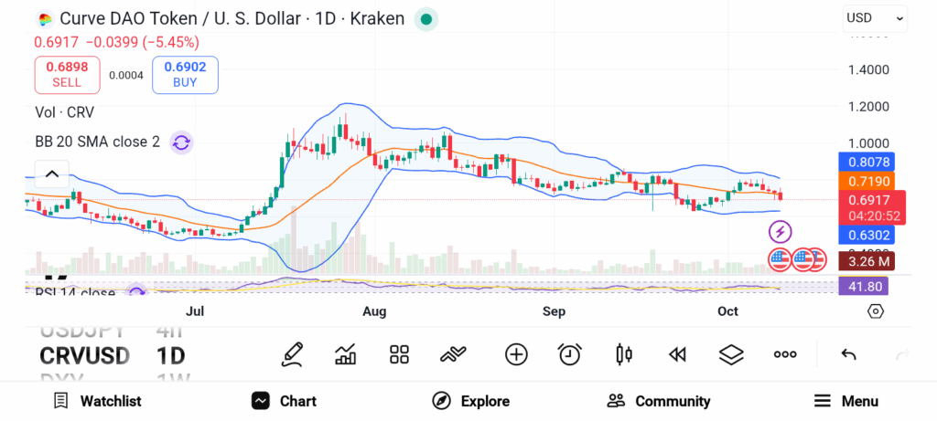Open the drawing tools pencil icon

point(293,354)
